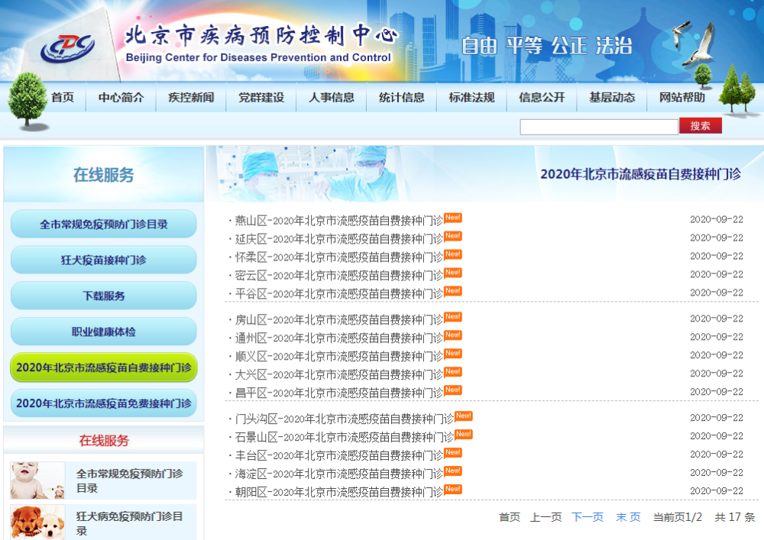
Task: Open 党群建设 navigation item
Action: tap(261, 98)
